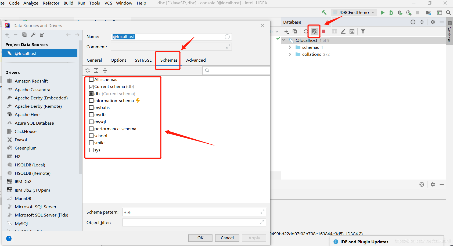Toggle the db schema checkbox

[x=91, y=94]
